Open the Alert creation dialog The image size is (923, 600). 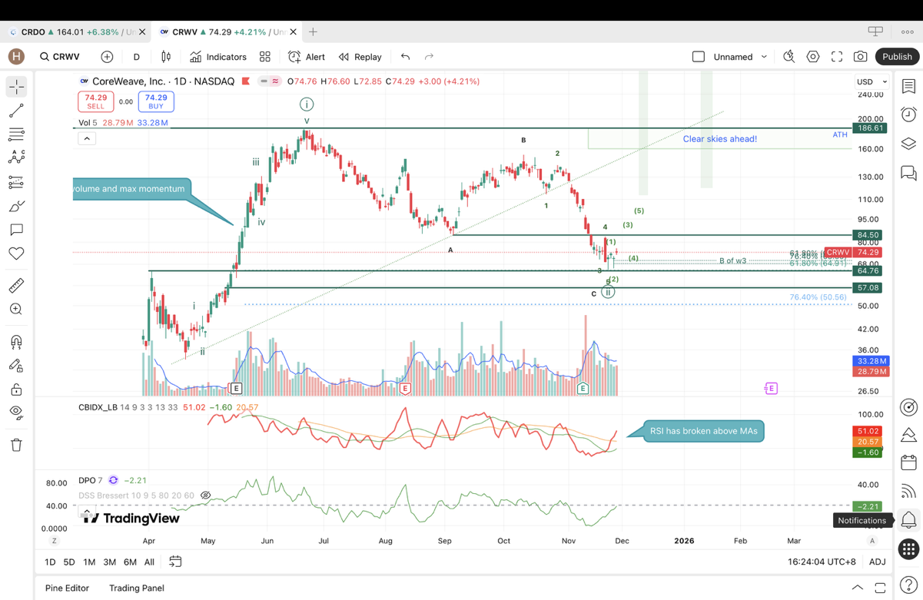(x=307, y=57)
